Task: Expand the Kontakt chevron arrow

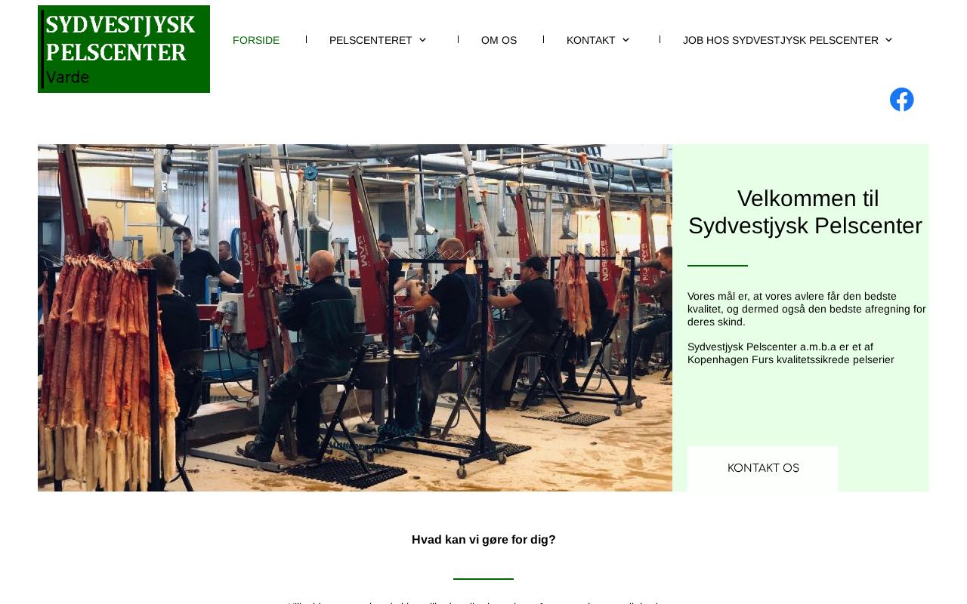Action: point(626,40)
